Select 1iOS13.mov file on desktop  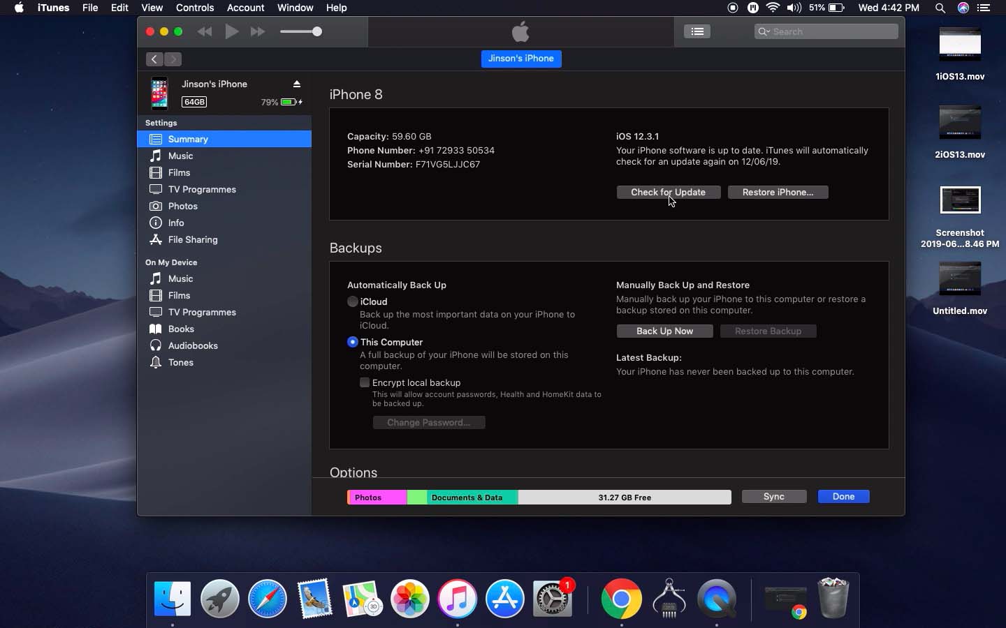click(960, 54)
